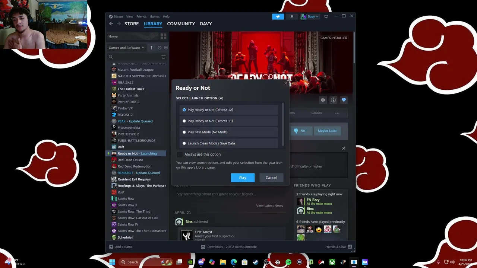Select Schedule I in the library list
The height and width of the screenshot is (268, 477).
pyautogui.click(x=125, y=237)
